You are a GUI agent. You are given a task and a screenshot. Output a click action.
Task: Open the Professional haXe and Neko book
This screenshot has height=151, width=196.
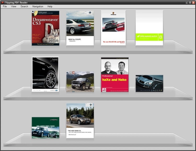[115, 75]
